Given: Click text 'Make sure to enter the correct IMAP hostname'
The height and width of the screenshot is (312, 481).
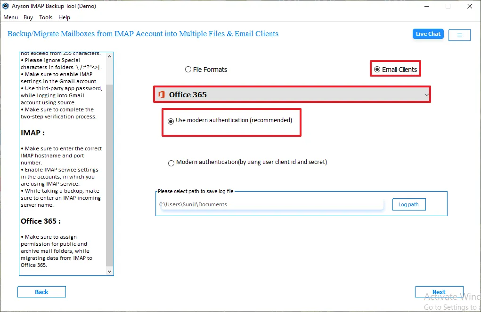Looking at the screenshot, I should [61, 156].
